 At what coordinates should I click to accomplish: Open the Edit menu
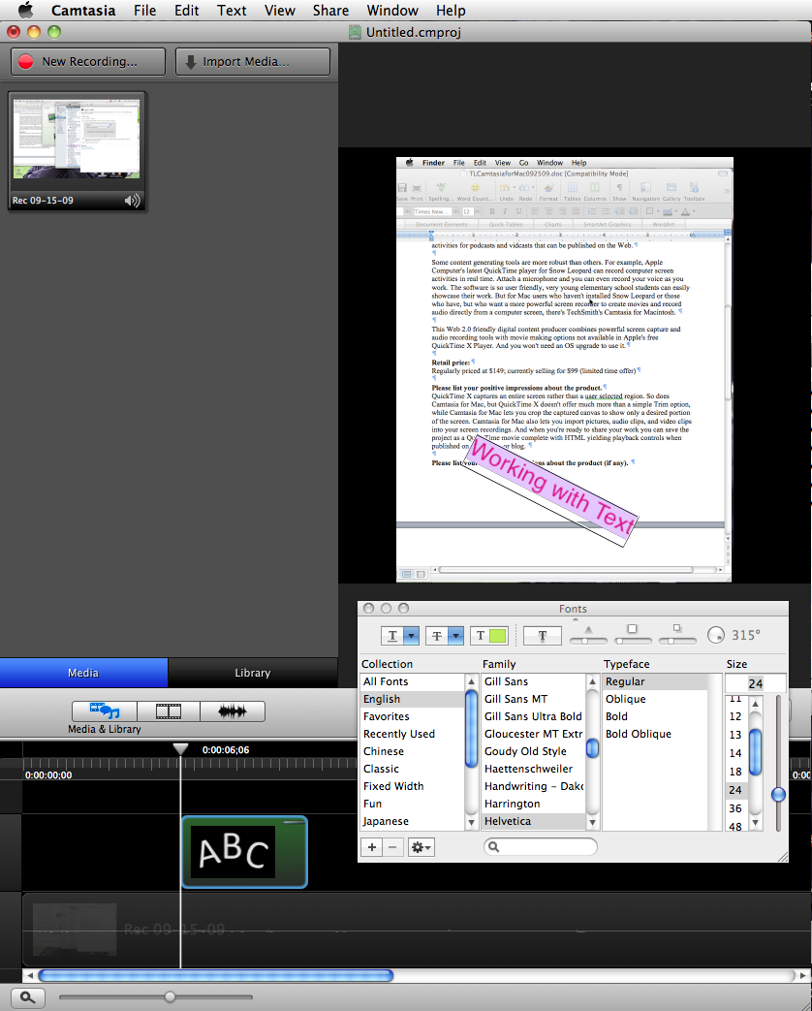[x=187, y=11]
